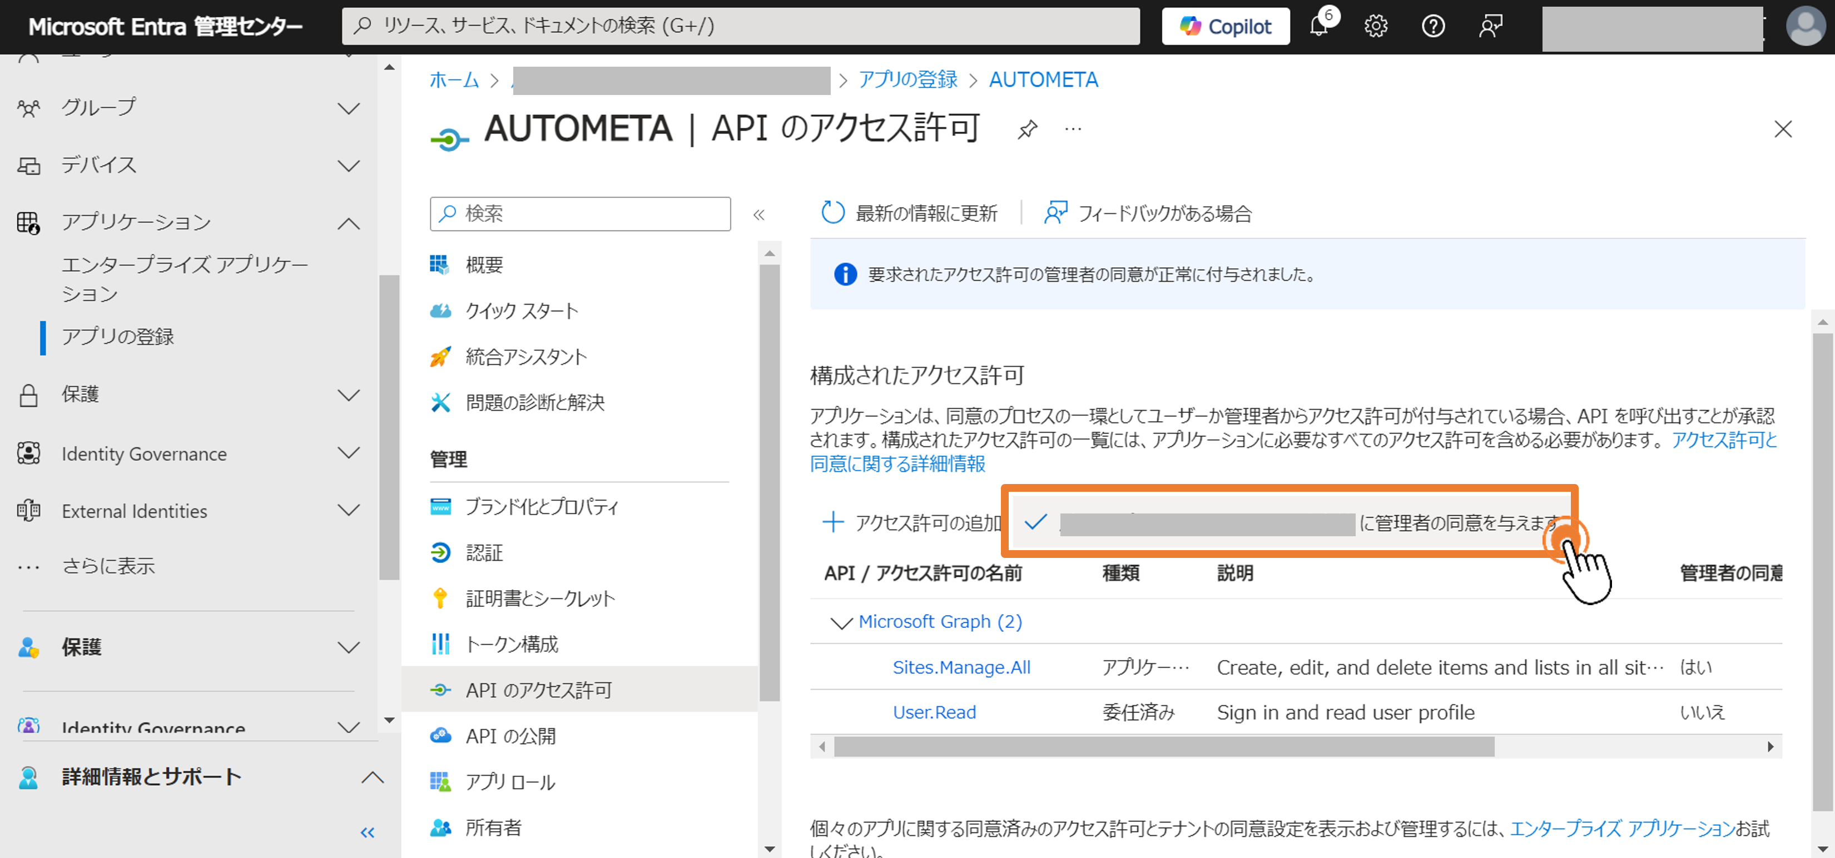The image size is (1835, 858).
Task: Click the ブランド化とプロパティ www icon
Action: (440, 506)
